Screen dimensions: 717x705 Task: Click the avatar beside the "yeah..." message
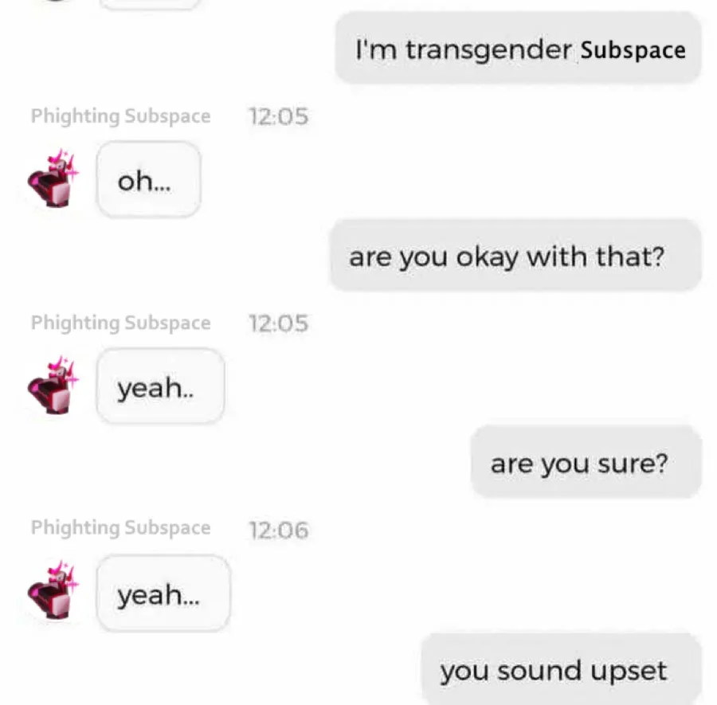53,591
